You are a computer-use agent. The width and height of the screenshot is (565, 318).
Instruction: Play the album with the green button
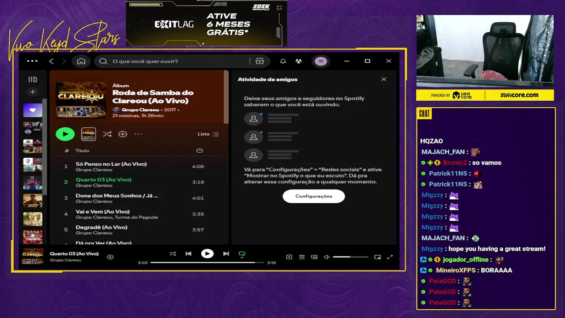tap(65, 134)
